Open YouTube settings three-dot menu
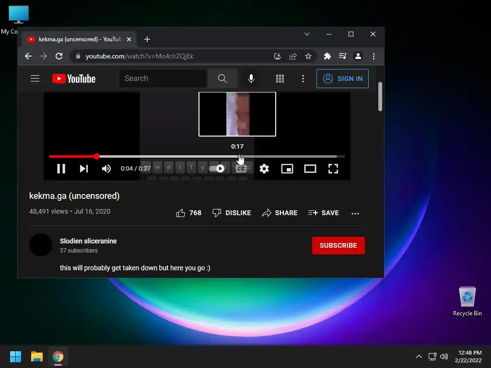The height and width of the screenshot is (368, 491). (303, 79)
